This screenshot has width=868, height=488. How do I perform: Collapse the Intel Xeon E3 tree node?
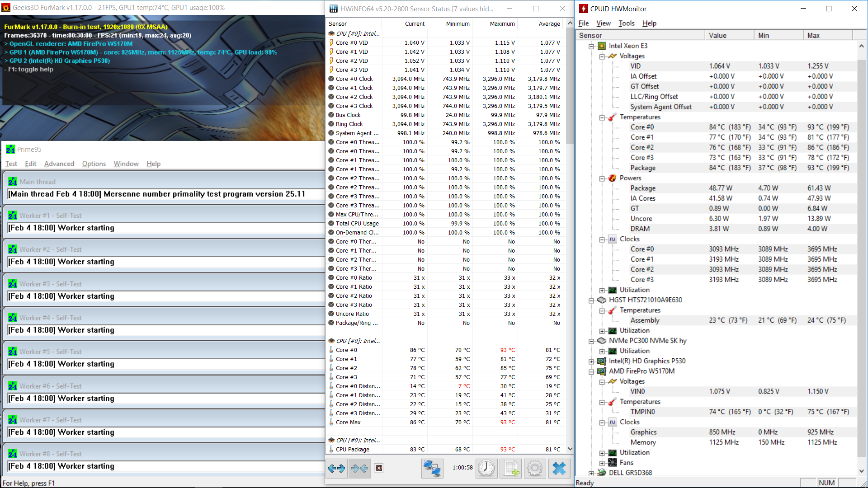[x=591, y=46]
